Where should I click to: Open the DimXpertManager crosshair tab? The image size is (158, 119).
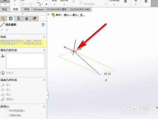pyautogui.click(x=27, y=19)
